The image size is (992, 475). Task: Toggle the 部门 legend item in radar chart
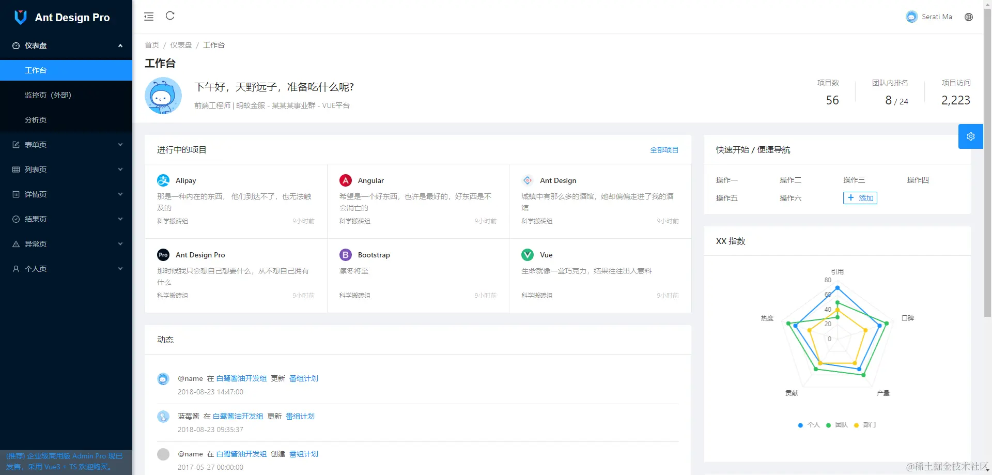[865, 425]
